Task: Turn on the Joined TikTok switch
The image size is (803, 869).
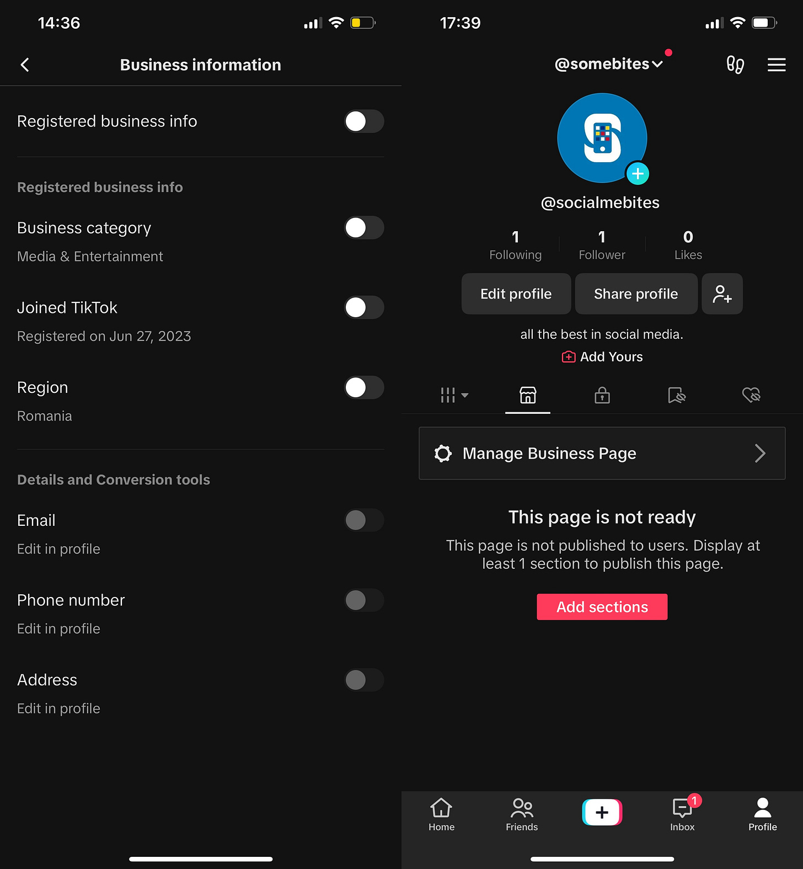Action: tap(364, 307)
